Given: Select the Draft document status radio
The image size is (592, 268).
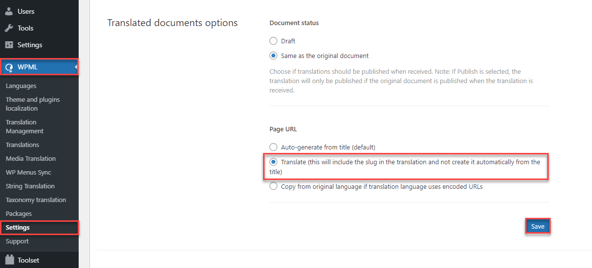Looking at the screenshot, I should click(273, 41).
